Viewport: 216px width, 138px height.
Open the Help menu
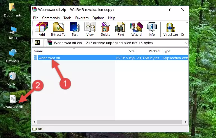[x=112, y=18]
